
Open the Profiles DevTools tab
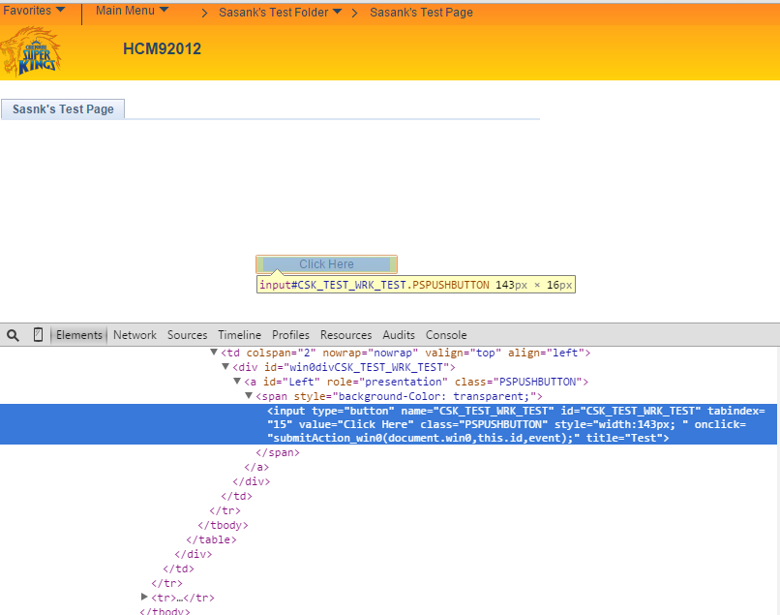point(290,335)
